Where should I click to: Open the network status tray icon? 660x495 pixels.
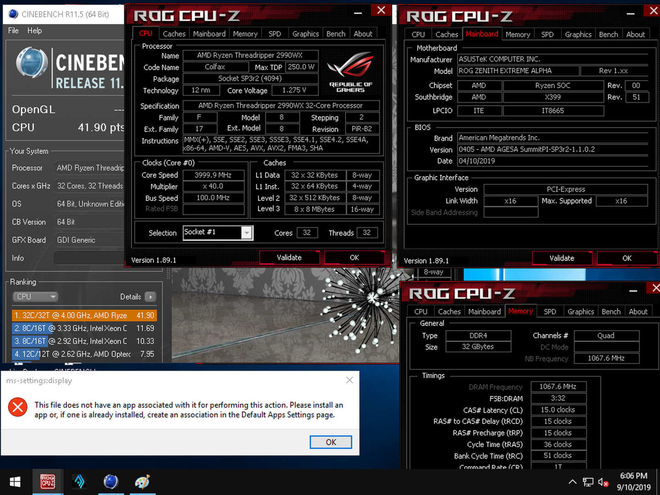coord(588,482)
